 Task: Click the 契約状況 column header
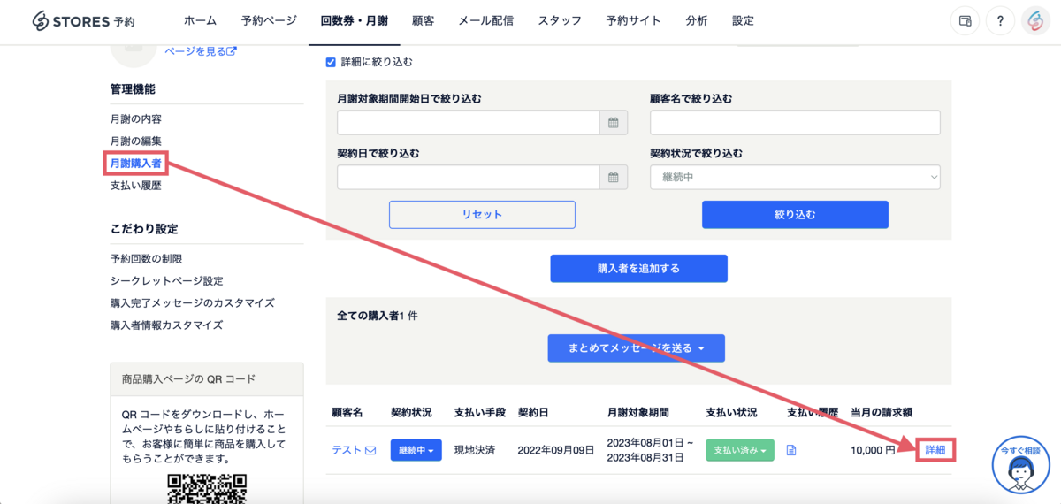click(x=411, y=412)
